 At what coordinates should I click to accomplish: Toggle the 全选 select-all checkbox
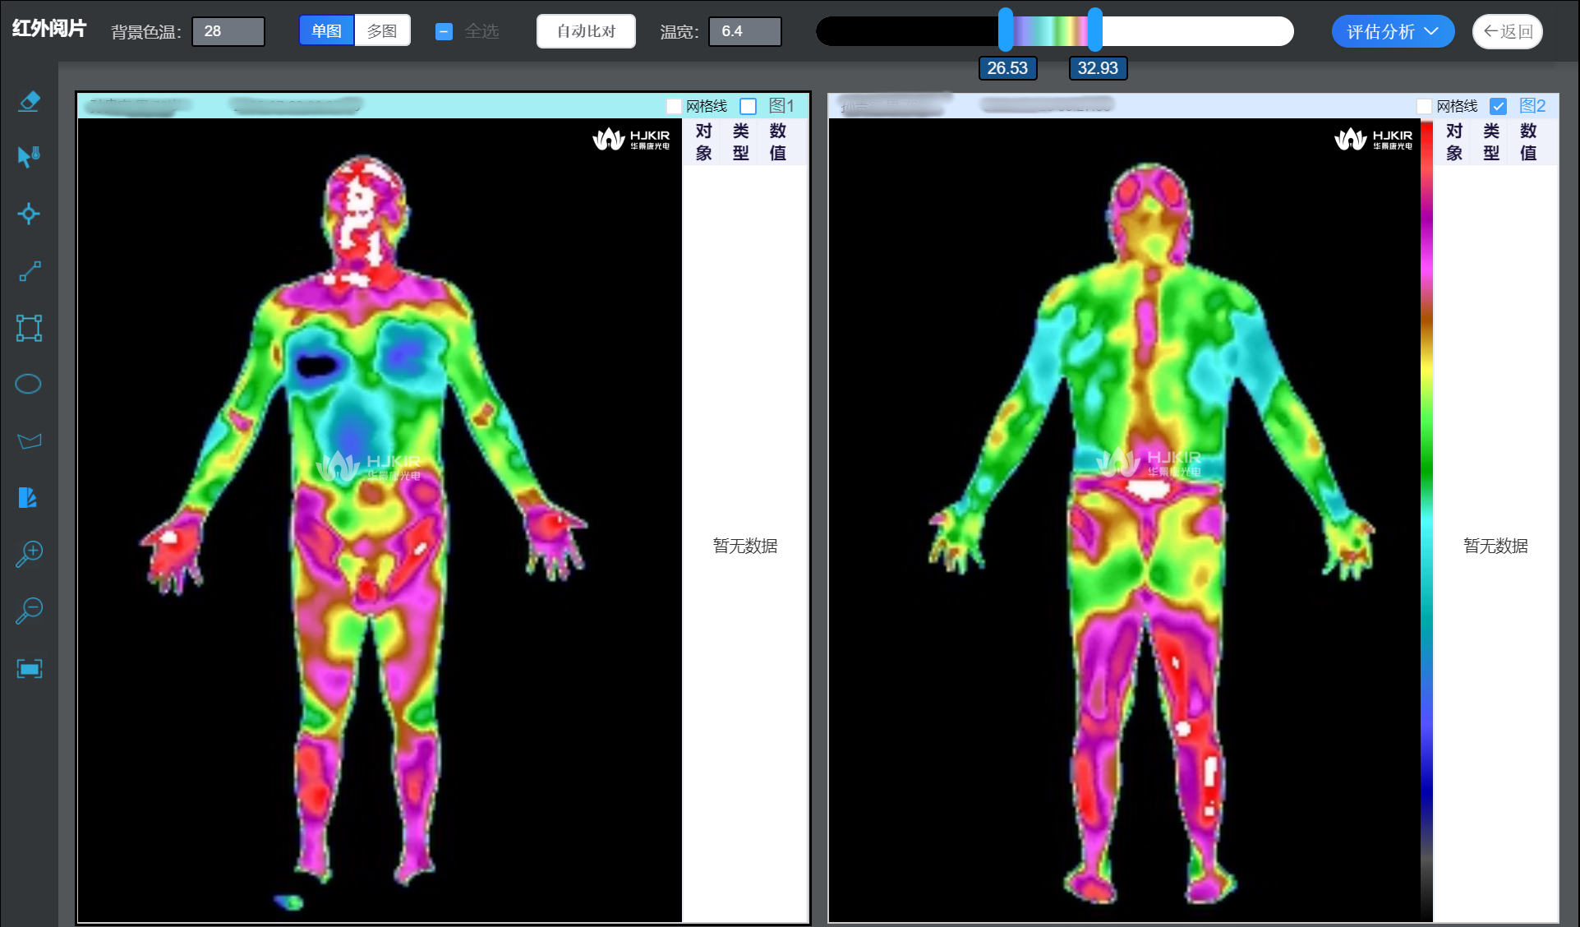[x=444, y=32]
